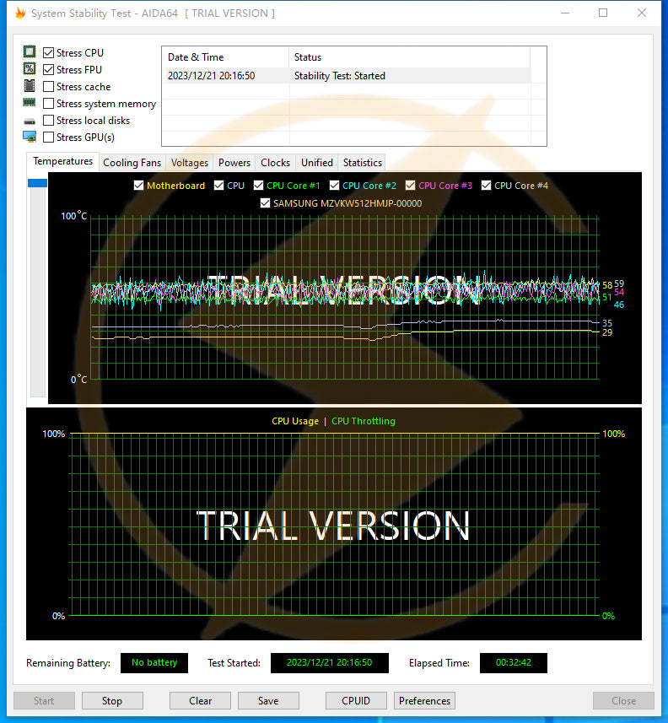Viewport: 668px width, 723px height.
Task: Switch to the Cooling Fans tab
Action: pyautogui.click(x=132, y=163)
